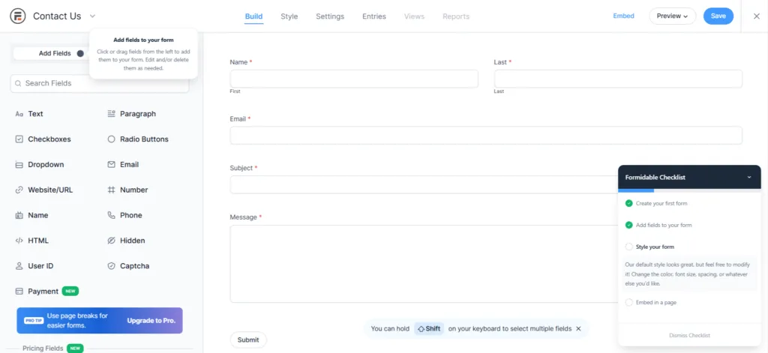768x353 pixels.
Task: Click the blue Save button
Action: coord(718,16)
